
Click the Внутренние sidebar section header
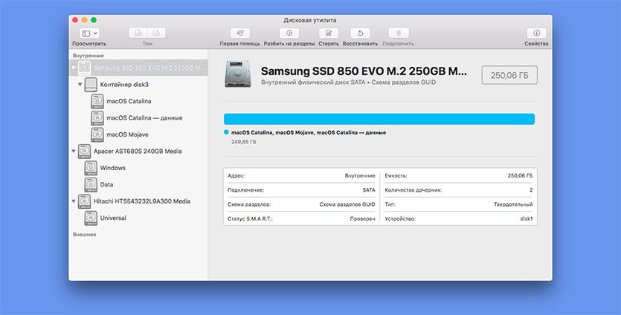click(88, 56)
